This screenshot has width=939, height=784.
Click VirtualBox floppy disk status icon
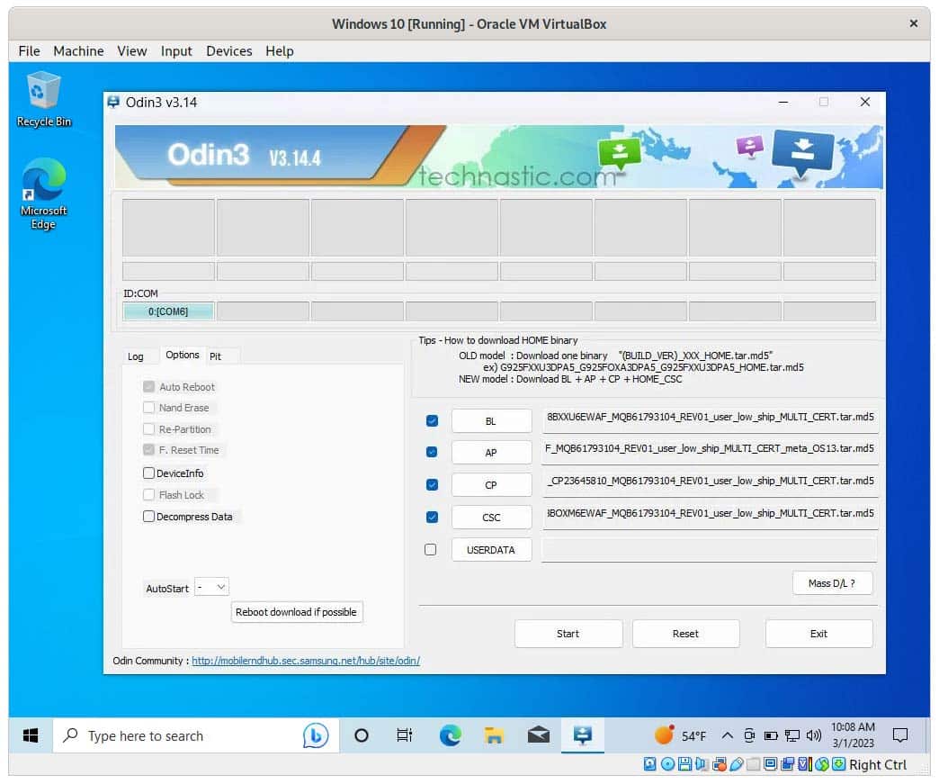(685, 764)
